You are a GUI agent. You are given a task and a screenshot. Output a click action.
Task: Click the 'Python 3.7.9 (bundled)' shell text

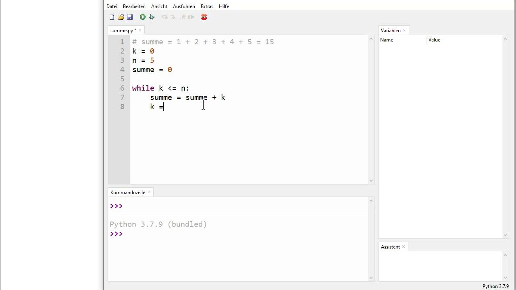pyautogui.click(x=158, y=224)
